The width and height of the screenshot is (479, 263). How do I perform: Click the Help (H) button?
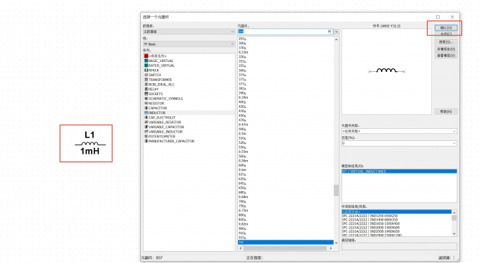[x=446, y=111]
